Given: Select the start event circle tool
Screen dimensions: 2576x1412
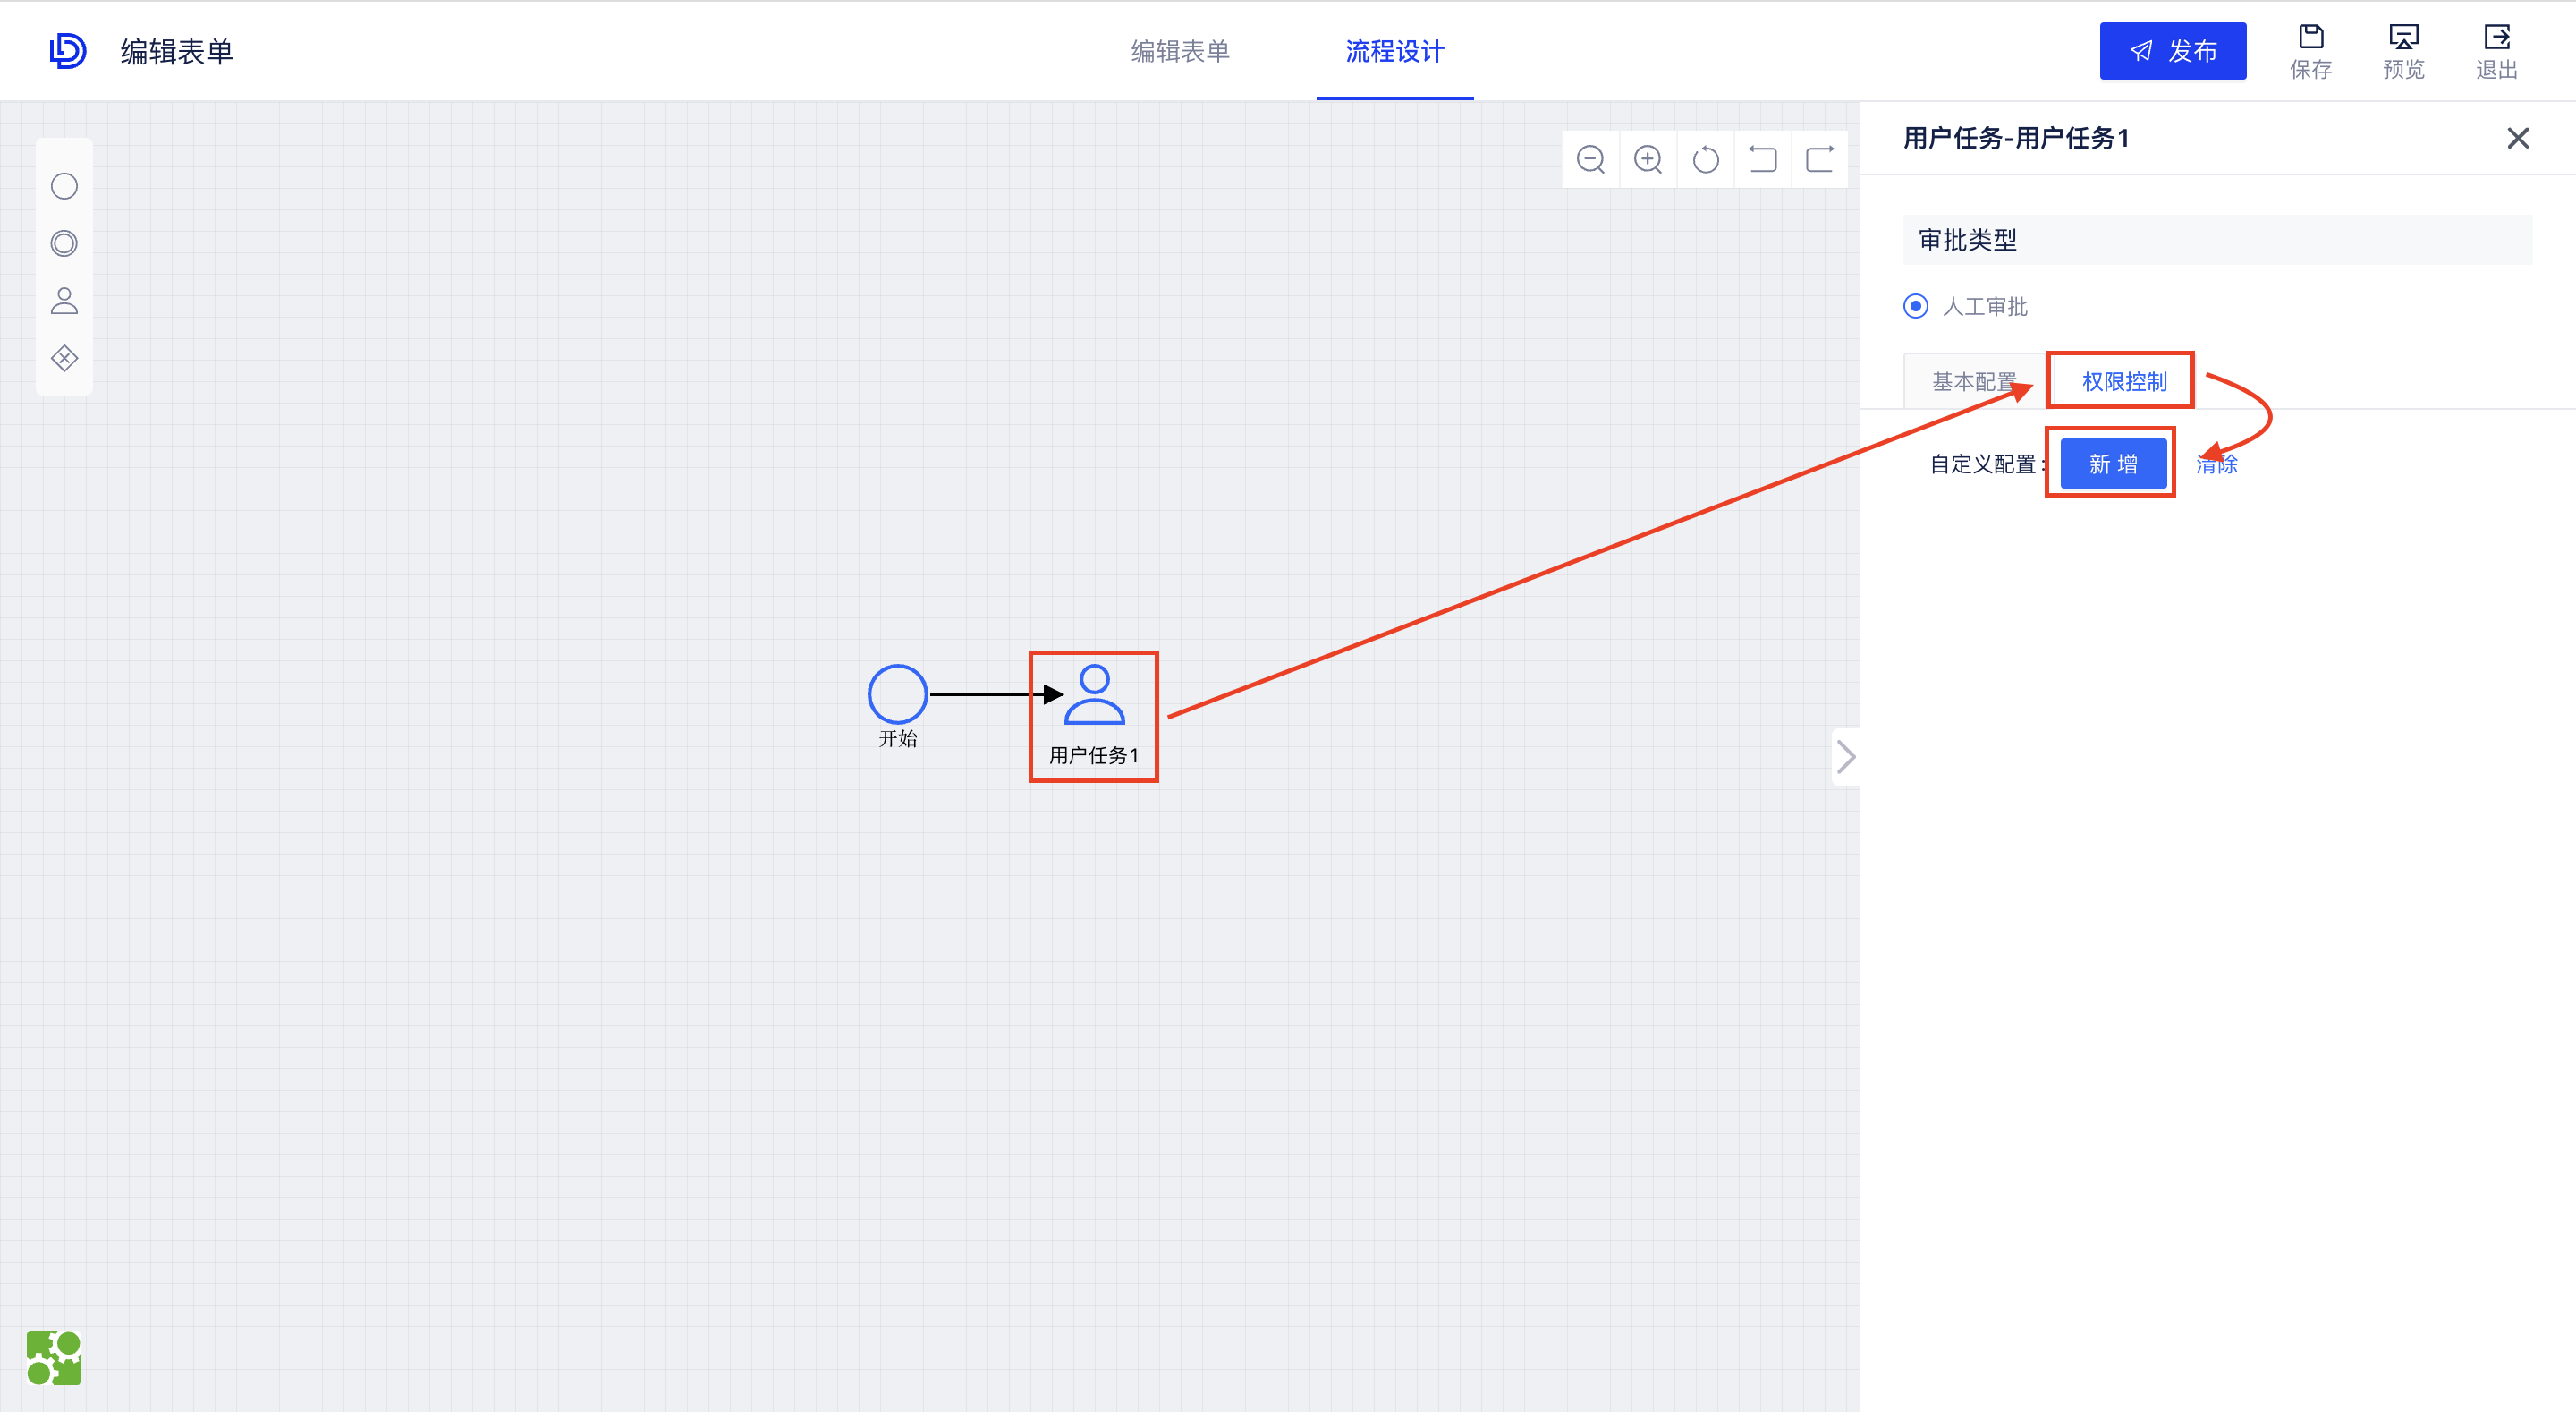Looking at the screenshot, I should point(64,186).
